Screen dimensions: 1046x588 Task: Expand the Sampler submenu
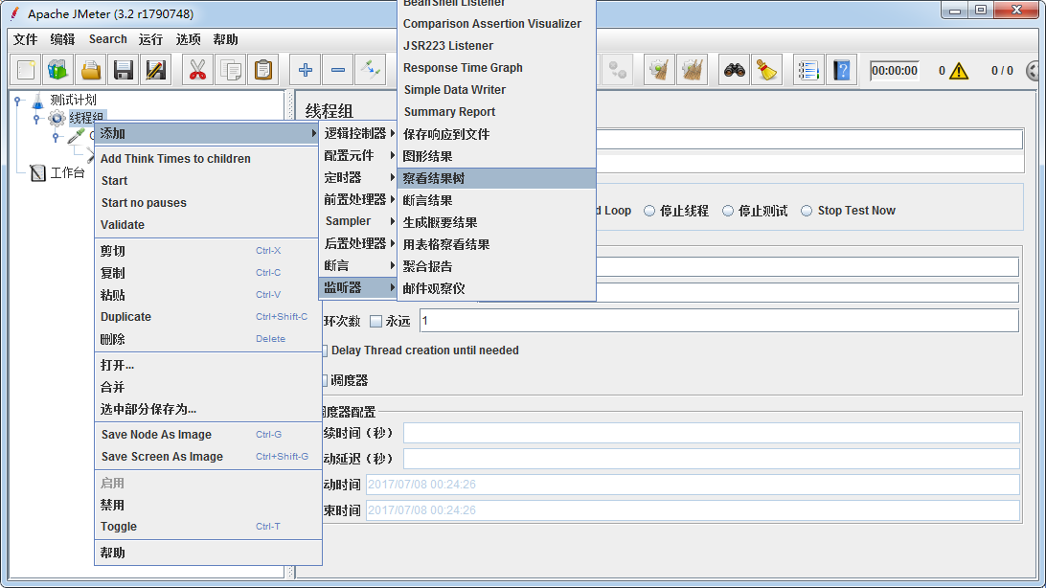(x=359, y=221)
